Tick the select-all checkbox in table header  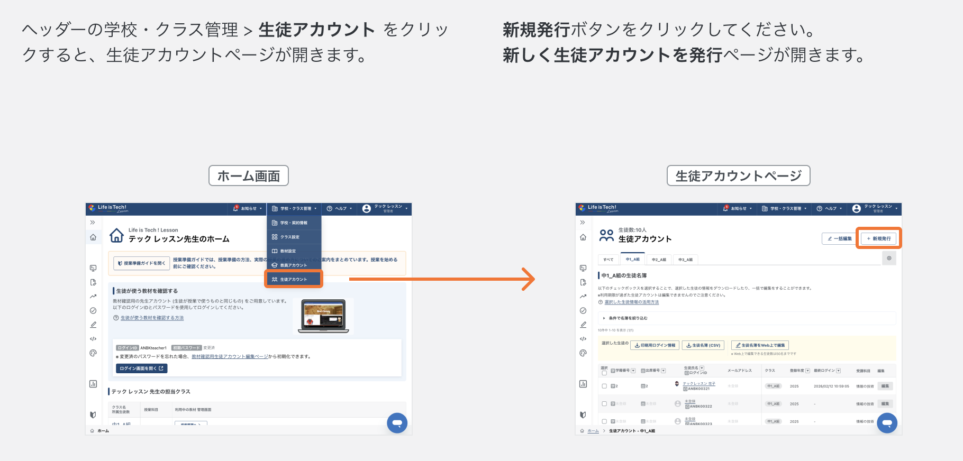pyautogui.click(x=604, y=373)
